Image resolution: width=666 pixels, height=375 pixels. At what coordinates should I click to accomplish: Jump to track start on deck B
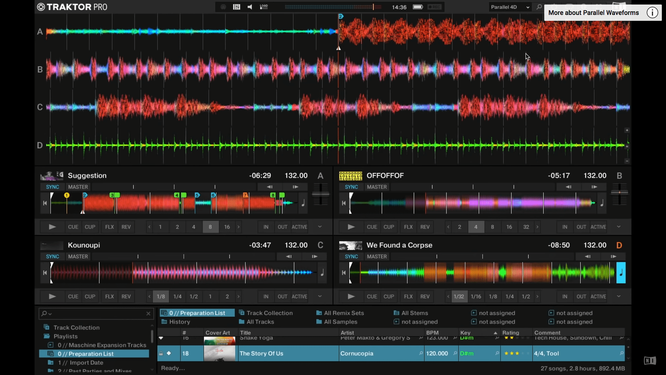pyautogui.click(x=343, y=203)
